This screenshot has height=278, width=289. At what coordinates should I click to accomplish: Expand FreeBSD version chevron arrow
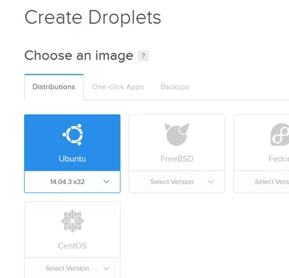point(211,181)
